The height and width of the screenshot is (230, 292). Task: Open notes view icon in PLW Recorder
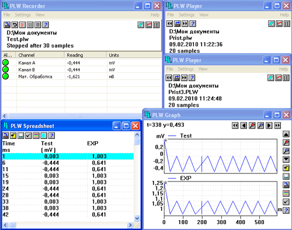coord(141,25)
